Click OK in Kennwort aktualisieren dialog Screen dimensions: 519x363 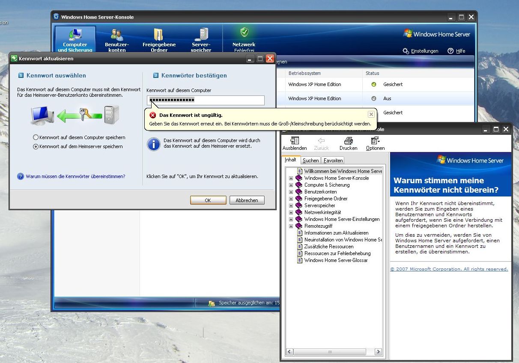pyautogui.click(x=208, y=200)
